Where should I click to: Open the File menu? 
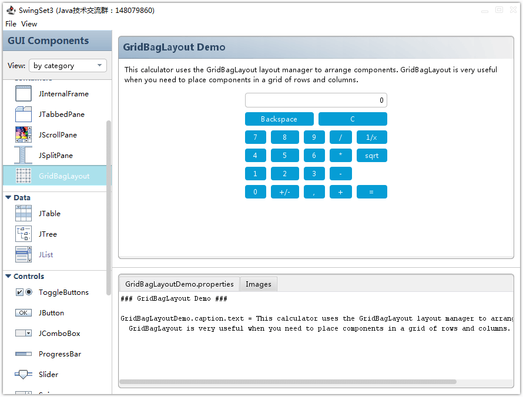11,24
